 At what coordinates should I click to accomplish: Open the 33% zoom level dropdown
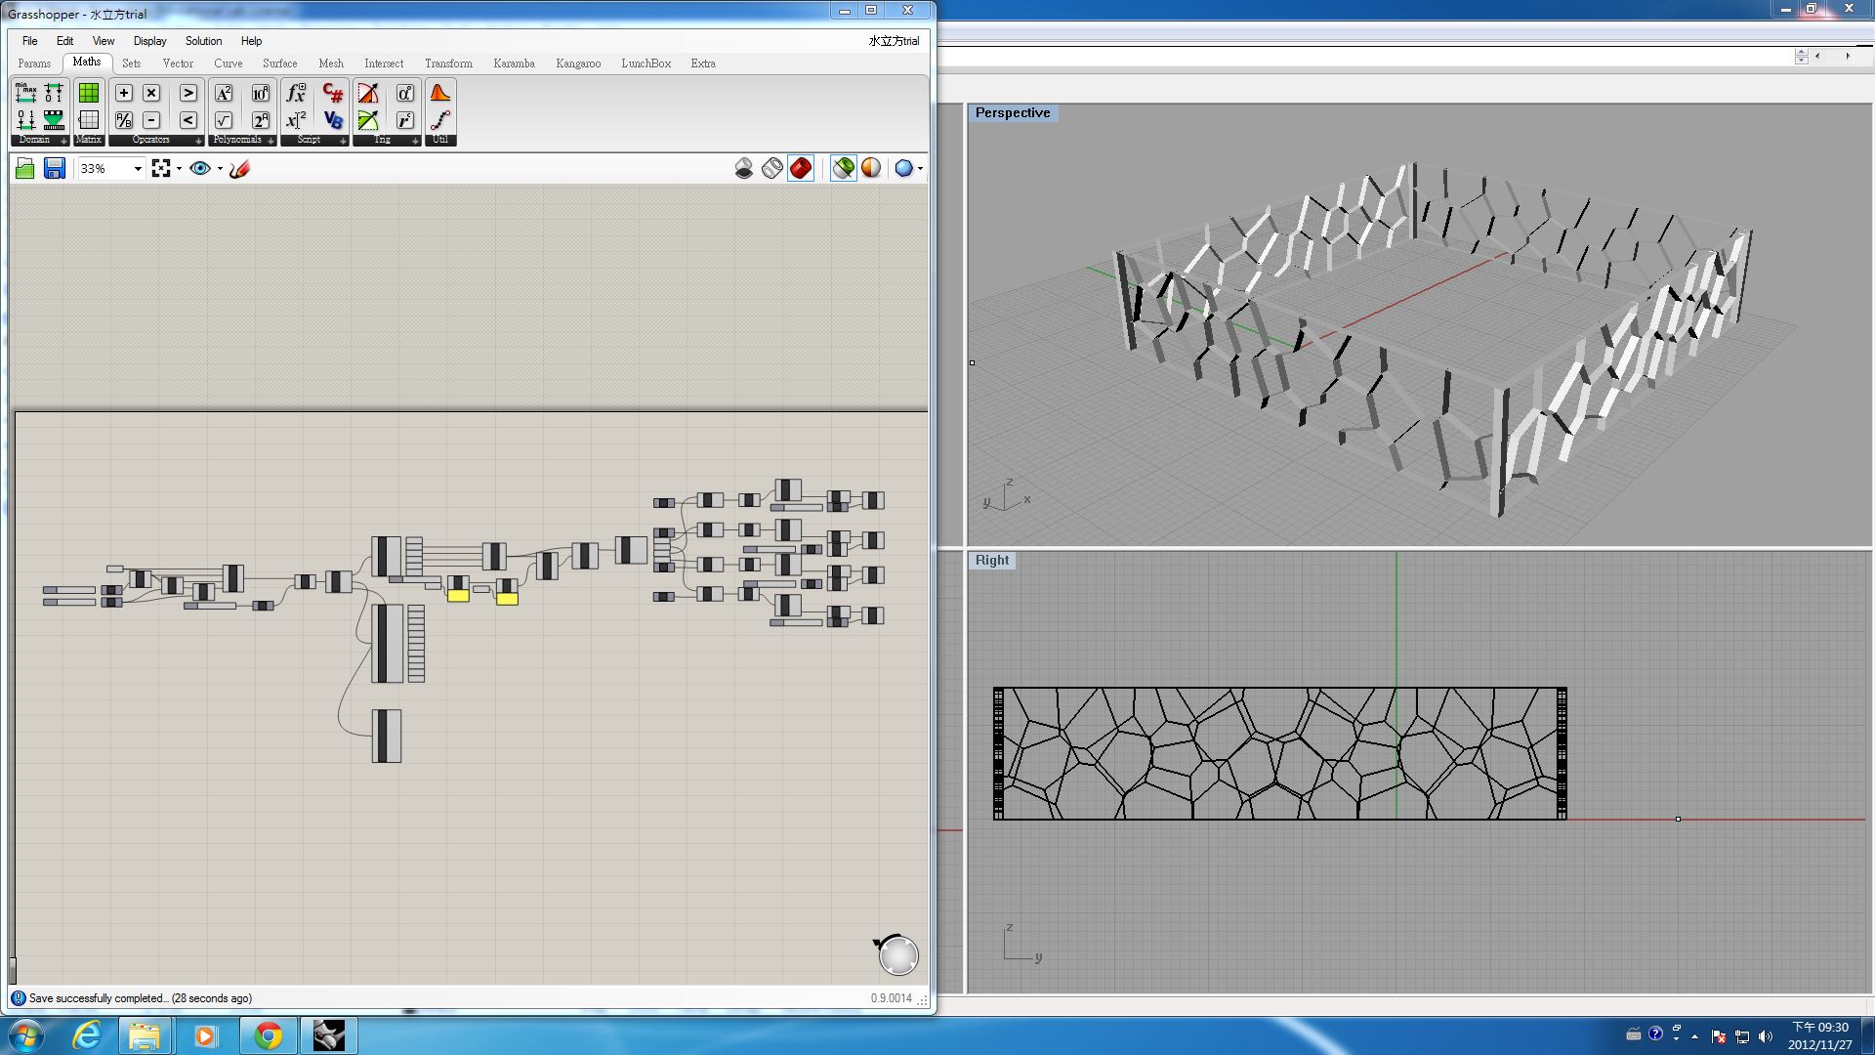point(138,169)
